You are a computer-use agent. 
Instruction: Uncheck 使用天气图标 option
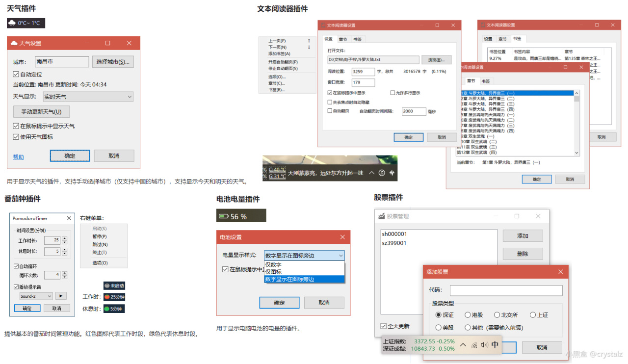(x=16, y=137)
